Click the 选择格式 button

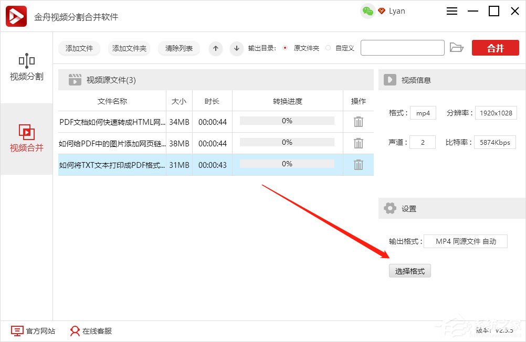[409, 271]
